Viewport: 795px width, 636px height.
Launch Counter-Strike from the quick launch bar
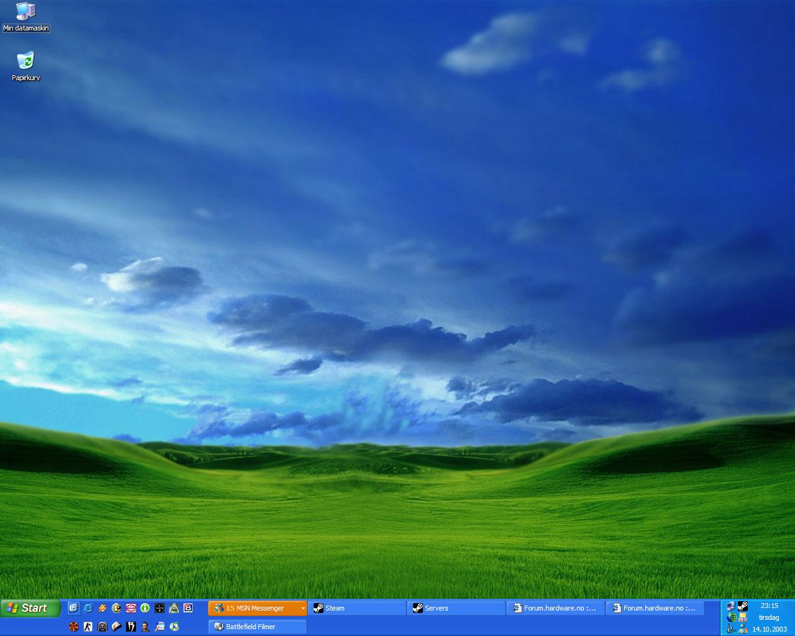[88, 627]
